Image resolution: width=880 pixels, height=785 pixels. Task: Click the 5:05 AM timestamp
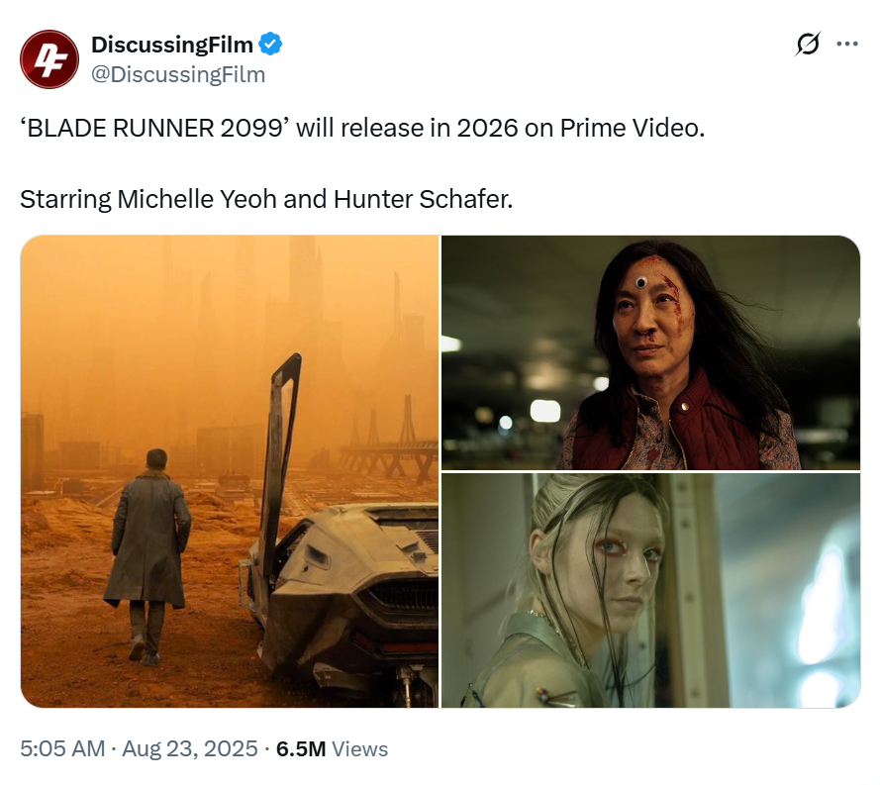point(62,749)
